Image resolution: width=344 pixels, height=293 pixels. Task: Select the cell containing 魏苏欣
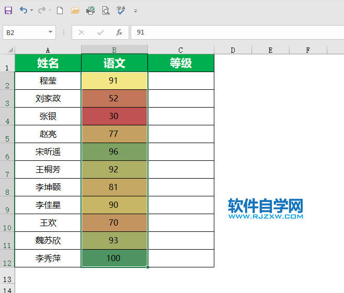48,240
